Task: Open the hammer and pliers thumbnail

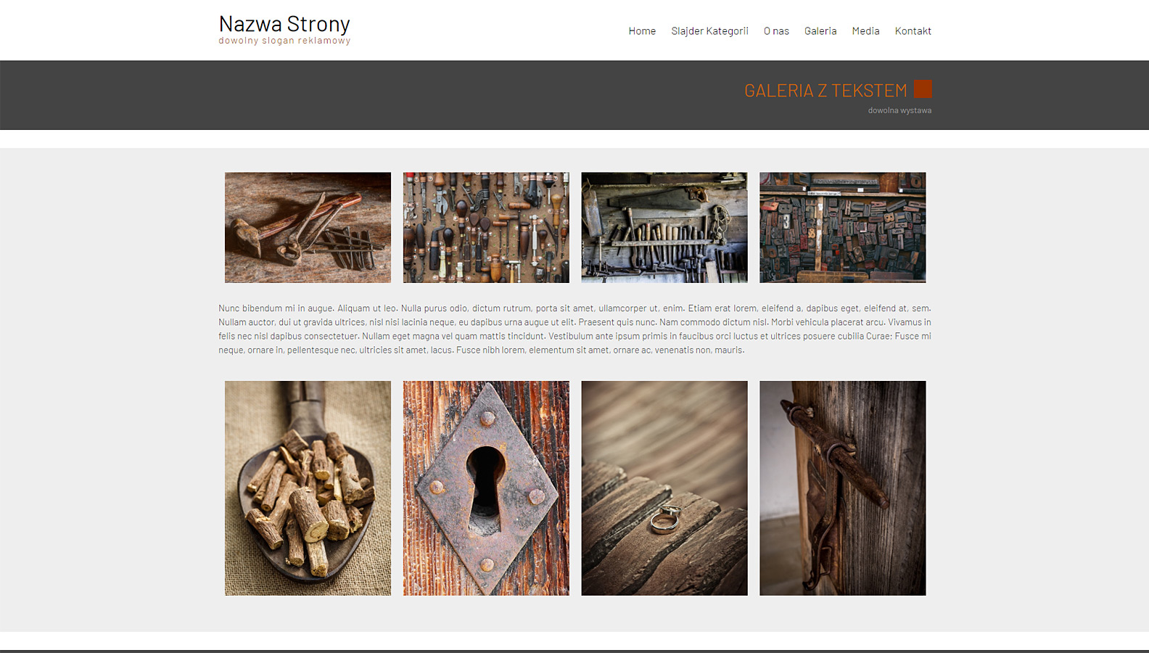Action: coord(308,227)
